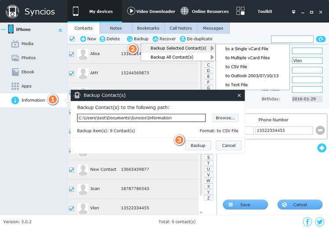Jump to letter W in index
This screenshot has height=229, width=329.
pyautogui.click(x=208, y=181)
